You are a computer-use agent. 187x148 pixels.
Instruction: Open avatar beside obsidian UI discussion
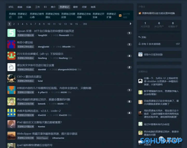(x=140, y=81)
